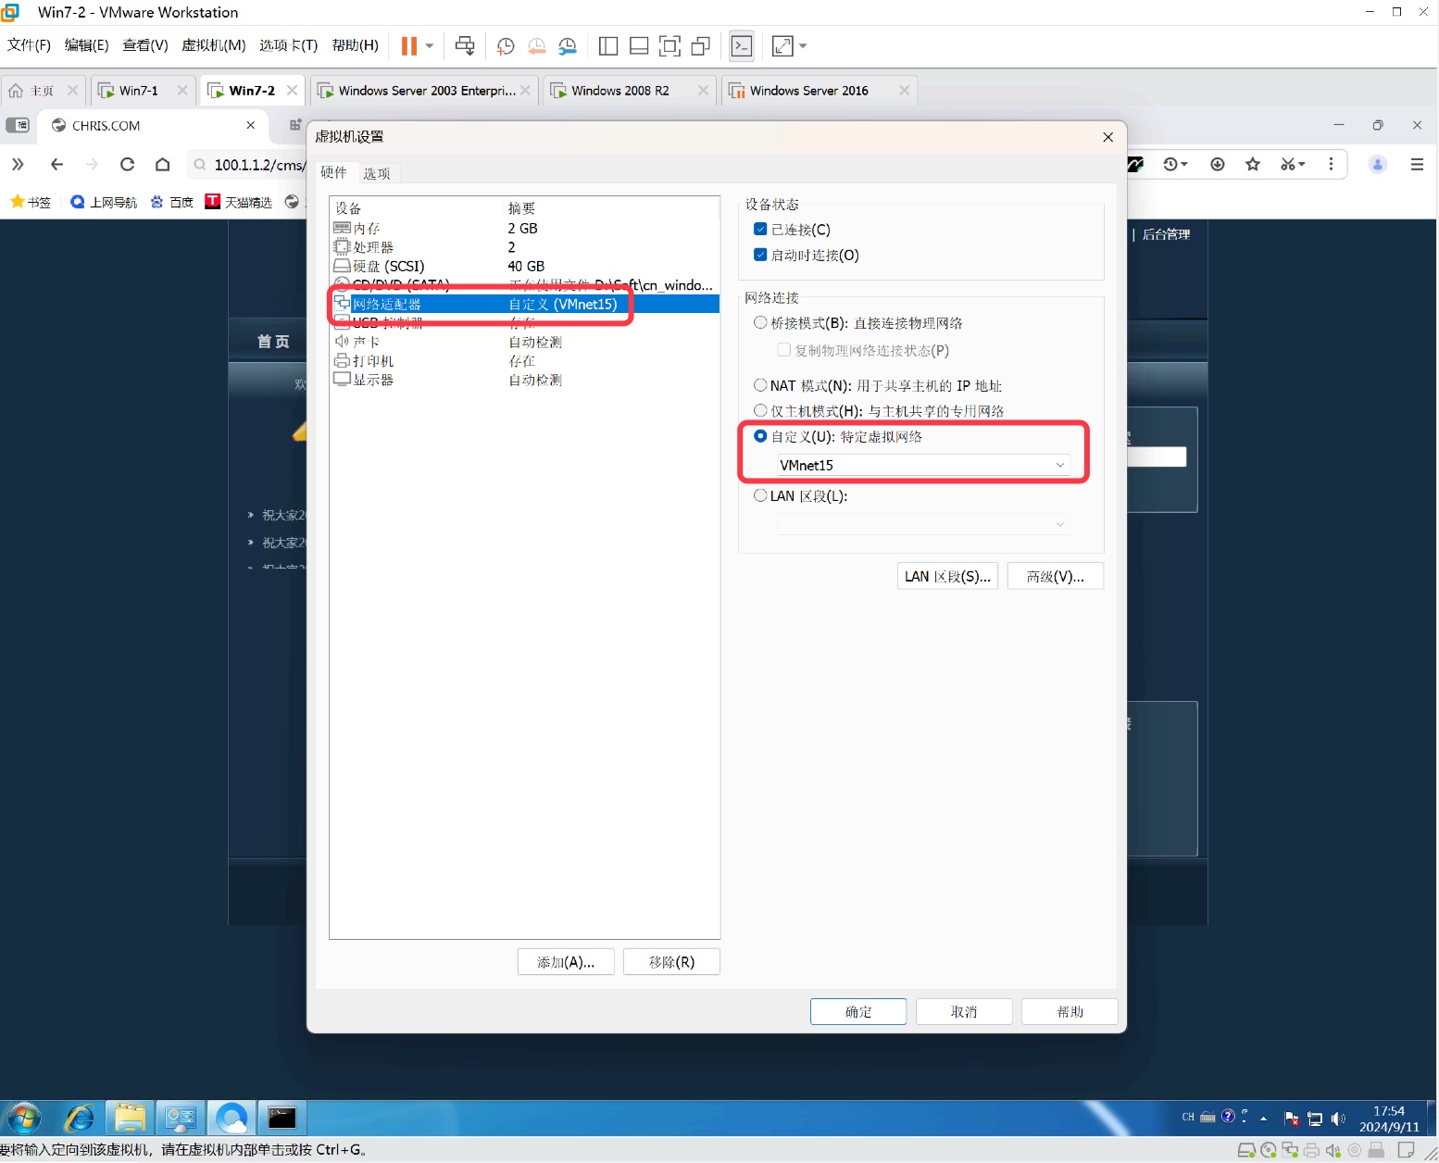This screenshot has width=1439, height=1163.
Task: Switch to the Win7-1 tab
Action: pos(139,90)
